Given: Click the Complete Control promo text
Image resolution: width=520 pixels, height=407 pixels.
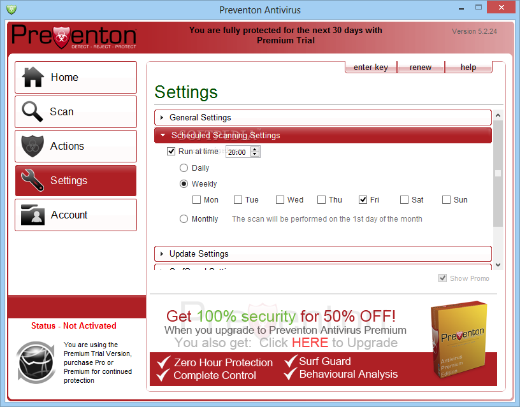Looking at the screenshot, I should coord(215,375).
